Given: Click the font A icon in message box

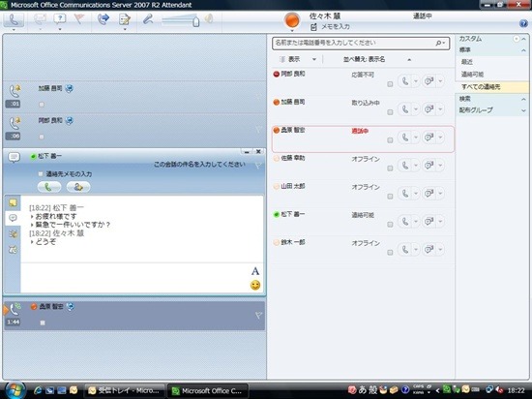Looking at the screenshot, I should pos(255,271).
